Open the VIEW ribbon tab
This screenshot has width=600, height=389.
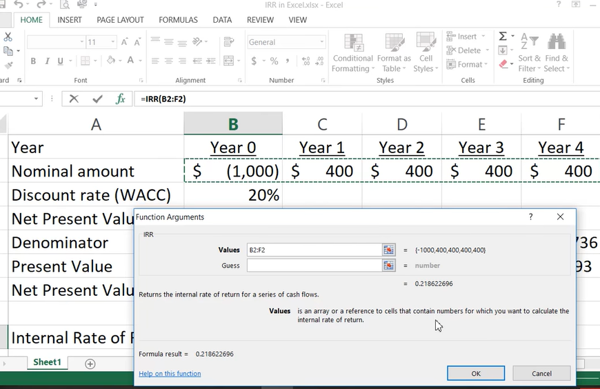(x=298, y=20)
